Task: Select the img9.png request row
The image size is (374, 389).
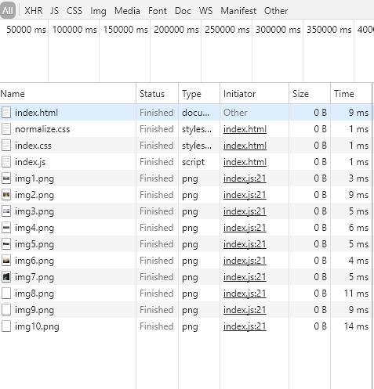Action: click(186, 310)
